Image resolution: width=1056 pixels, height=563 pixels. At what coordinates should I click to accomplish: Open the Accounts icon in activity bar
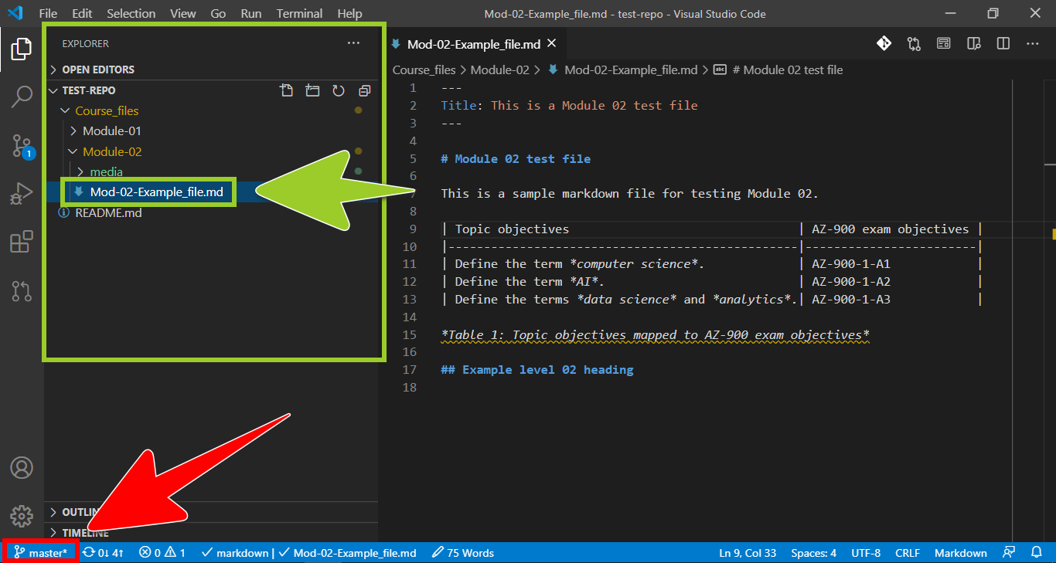22,468
